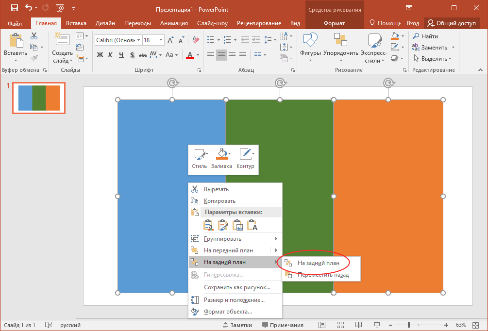Toggle strikethrough abc
488x331 pixels.
click(x=143, y=55)
